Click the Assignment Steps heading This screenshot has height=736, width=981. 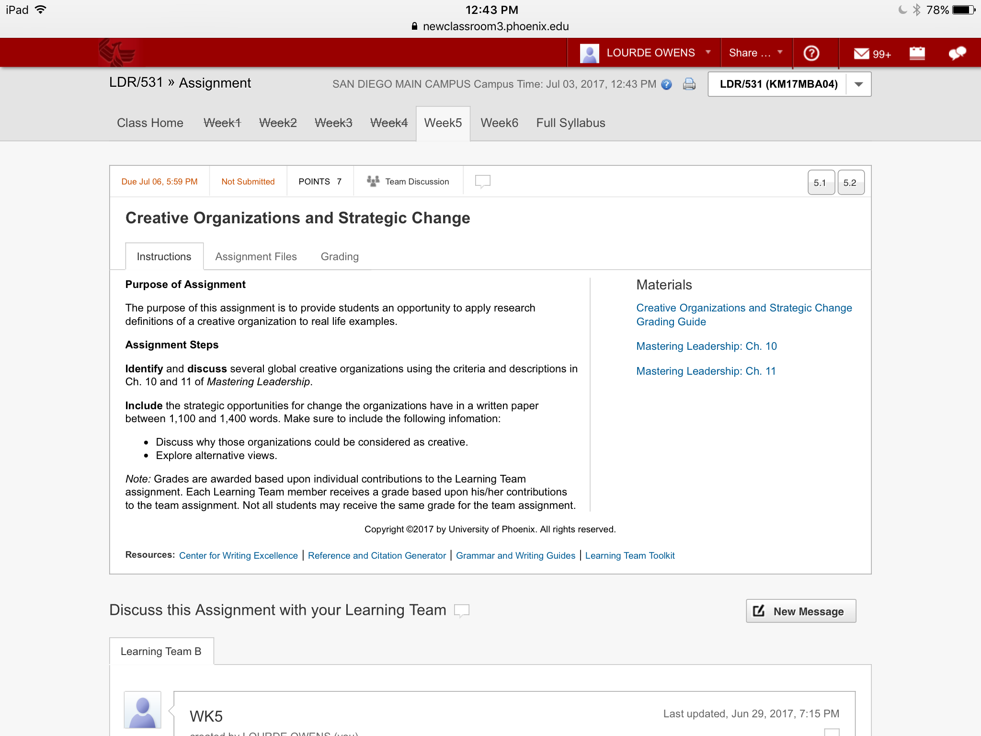pyautogui.click(x=172, y=345)
